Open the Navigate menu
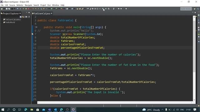 coord(28,5)
